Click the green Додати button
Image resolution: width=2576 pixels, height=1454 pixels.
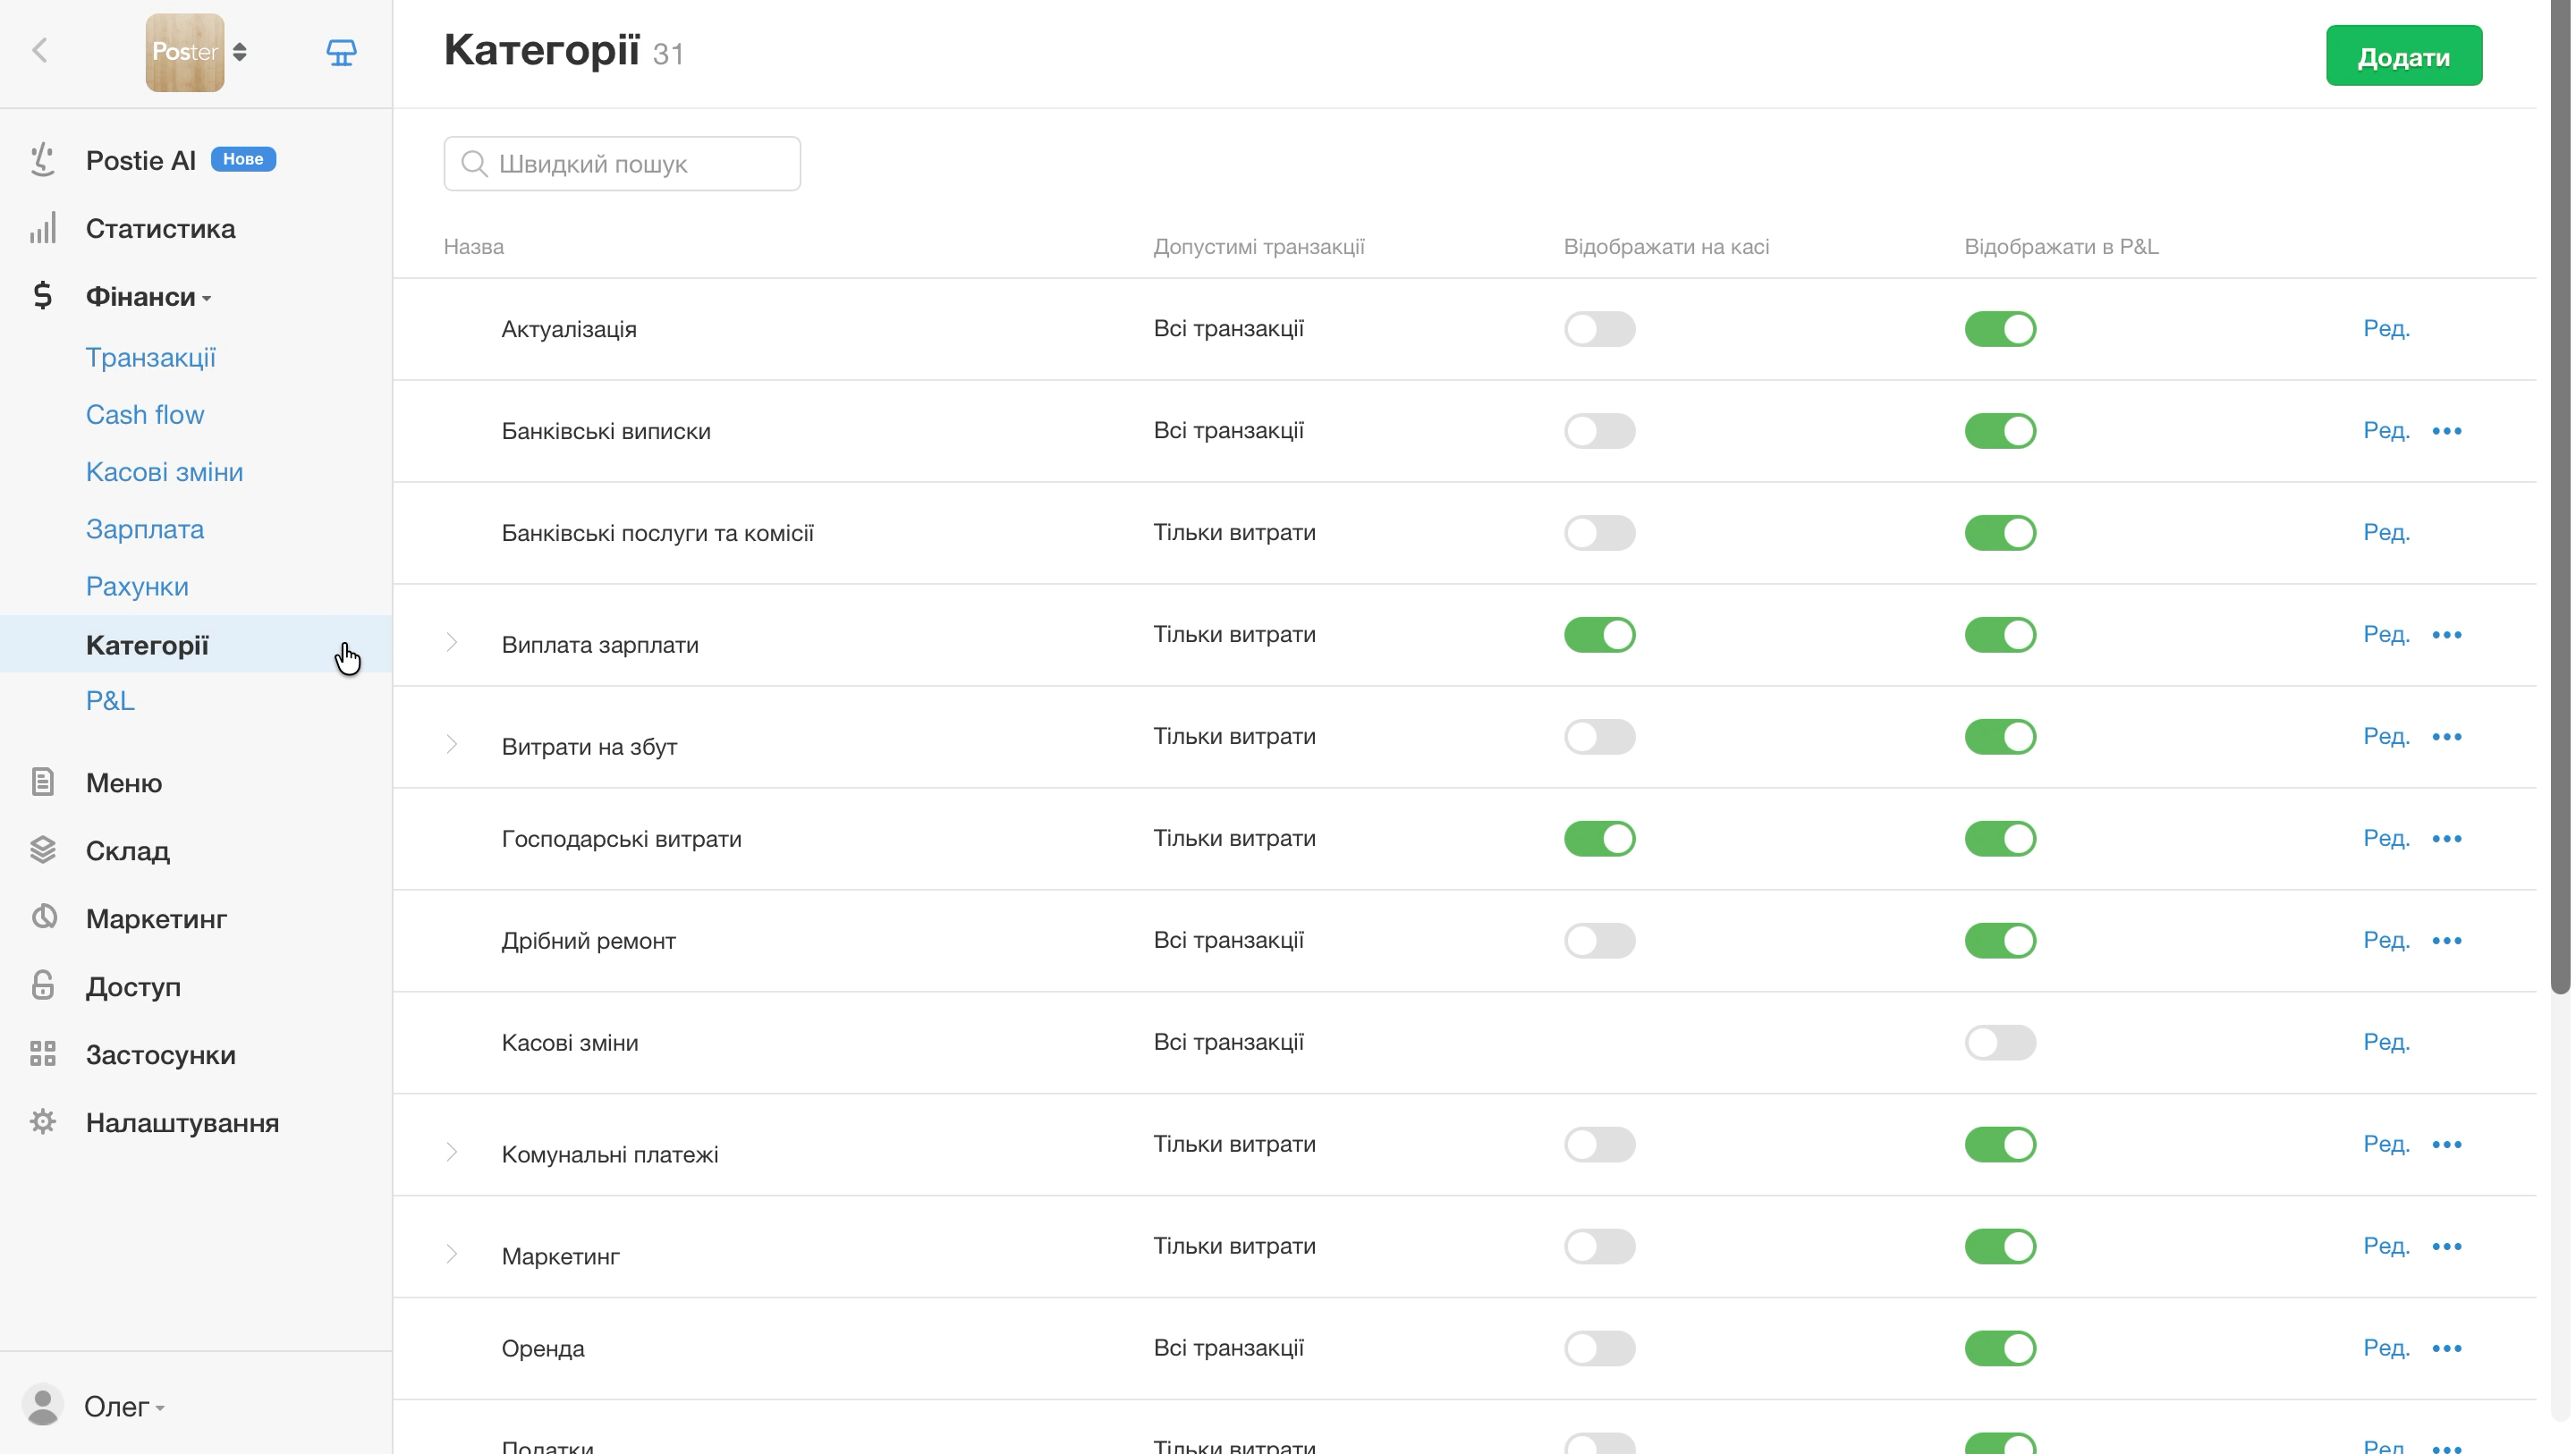click(2404, 56)
